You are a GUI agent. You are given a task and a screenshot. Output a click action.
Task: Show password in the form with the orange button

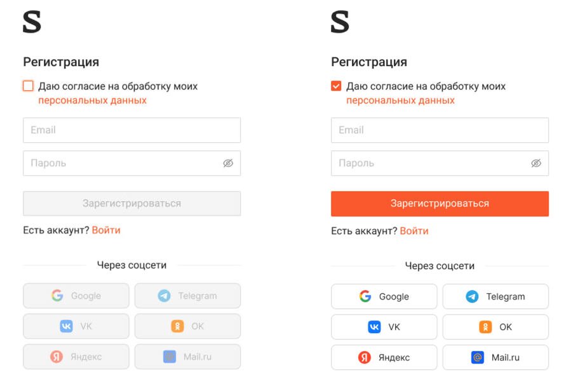pyautogui.click(x=536, y=163)
